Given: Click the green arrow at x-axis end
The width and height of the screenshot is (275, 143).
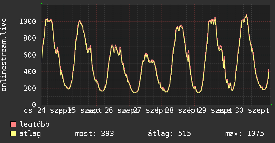Looking at the screenshot, I should (x=271, y=105).
